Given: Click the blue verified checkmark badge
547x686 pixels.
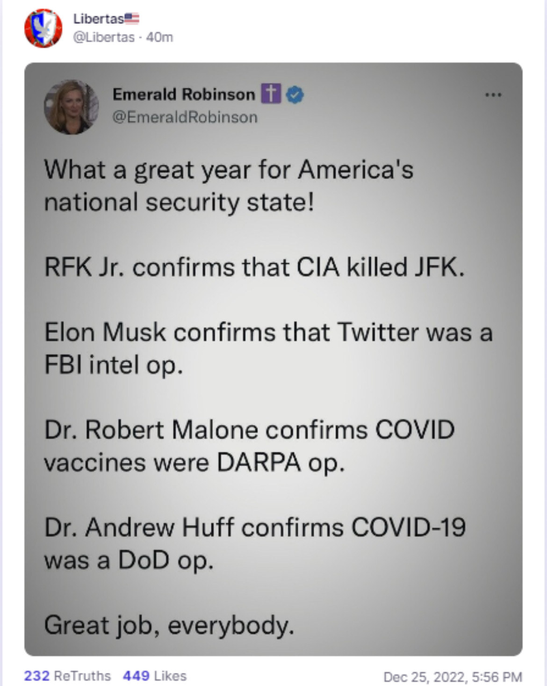Looking at the screenshot, I should point(295,95).
